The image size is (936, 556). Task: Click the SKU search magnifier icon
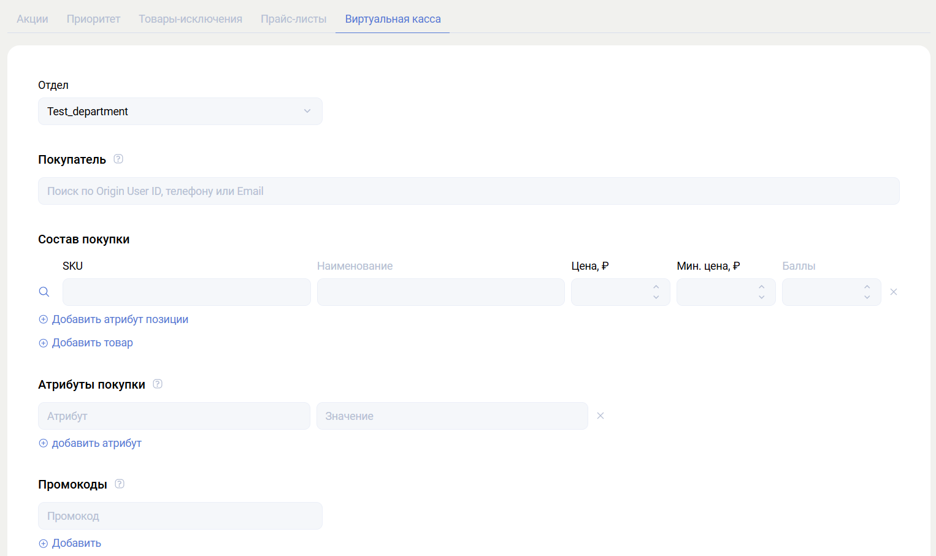(x=44, y=292)
